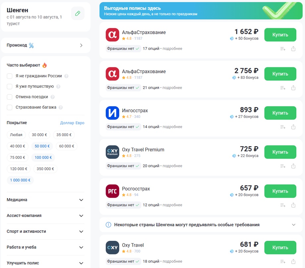Image resolution: width=305 pixels, height=268 pixels.
Task: Click help icon next to Страхование багажа
Action: coord(61,107)
